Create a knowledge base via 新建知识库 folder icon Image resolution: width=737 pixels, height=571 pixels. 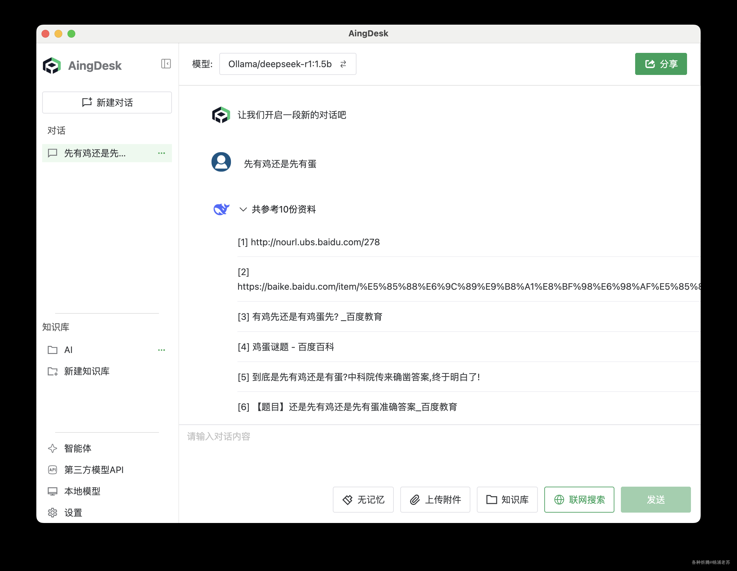tap(53, 371)
